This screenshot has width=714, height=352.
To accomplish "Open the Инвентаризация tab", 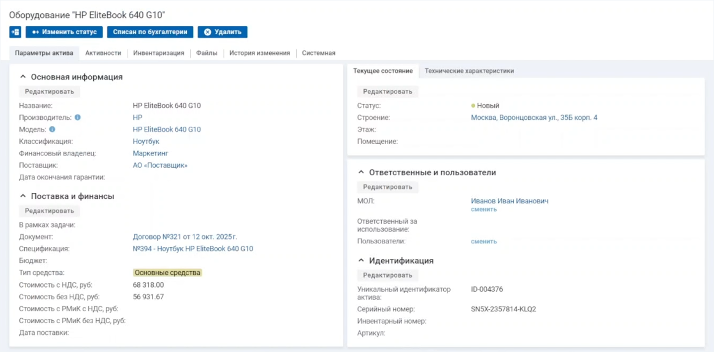I will coord(159,53).
